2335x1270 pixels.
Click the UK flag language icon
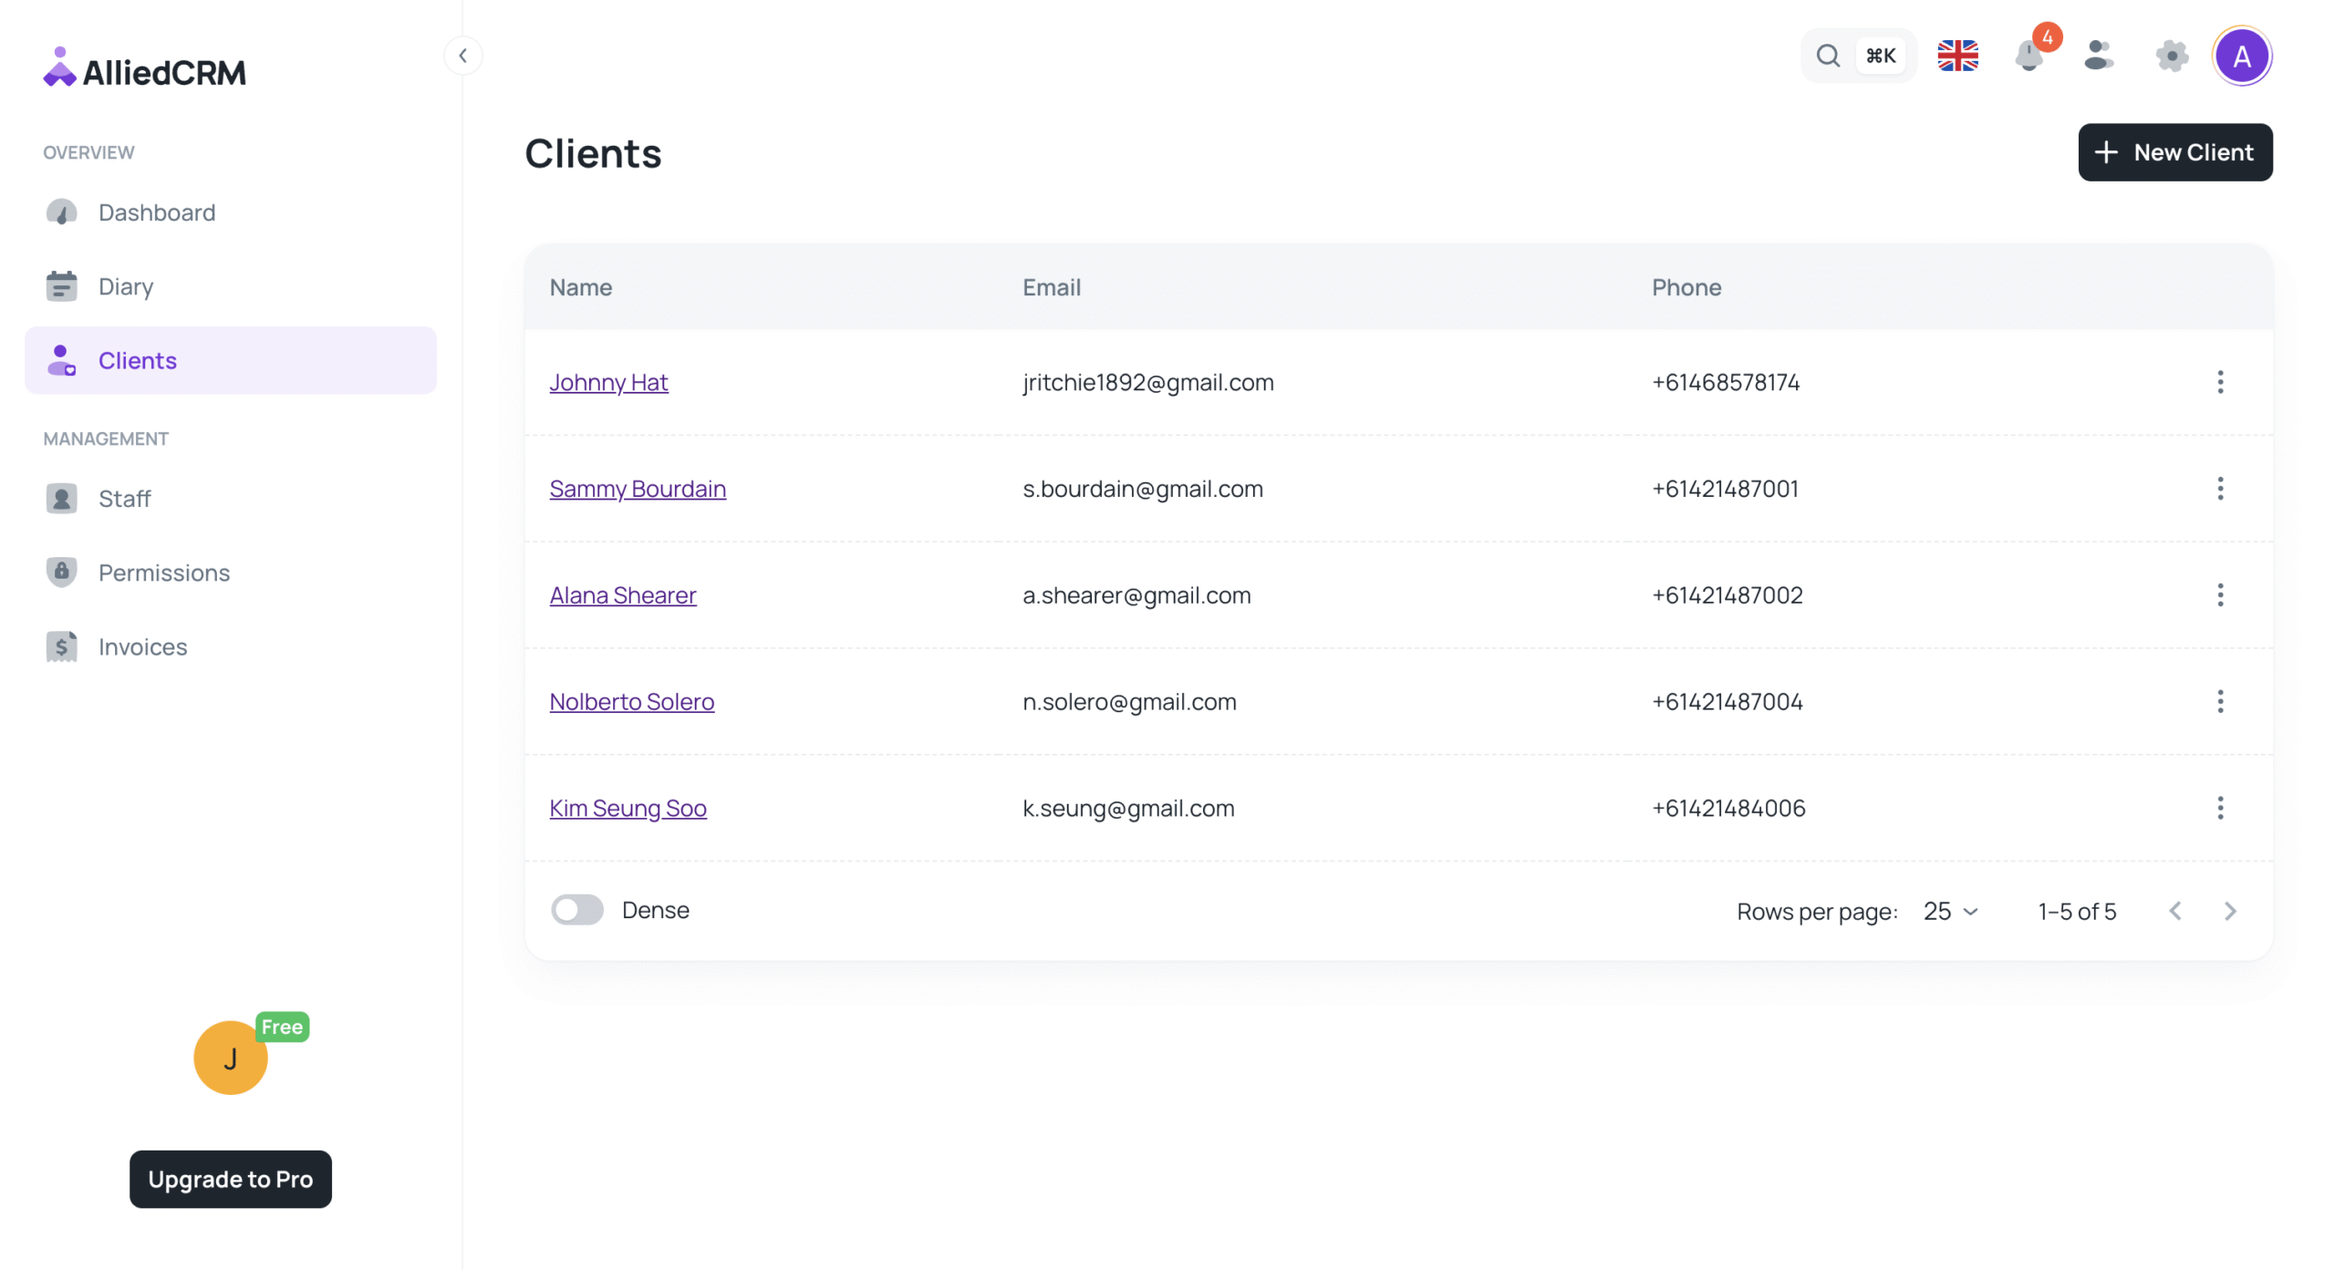1957,57
